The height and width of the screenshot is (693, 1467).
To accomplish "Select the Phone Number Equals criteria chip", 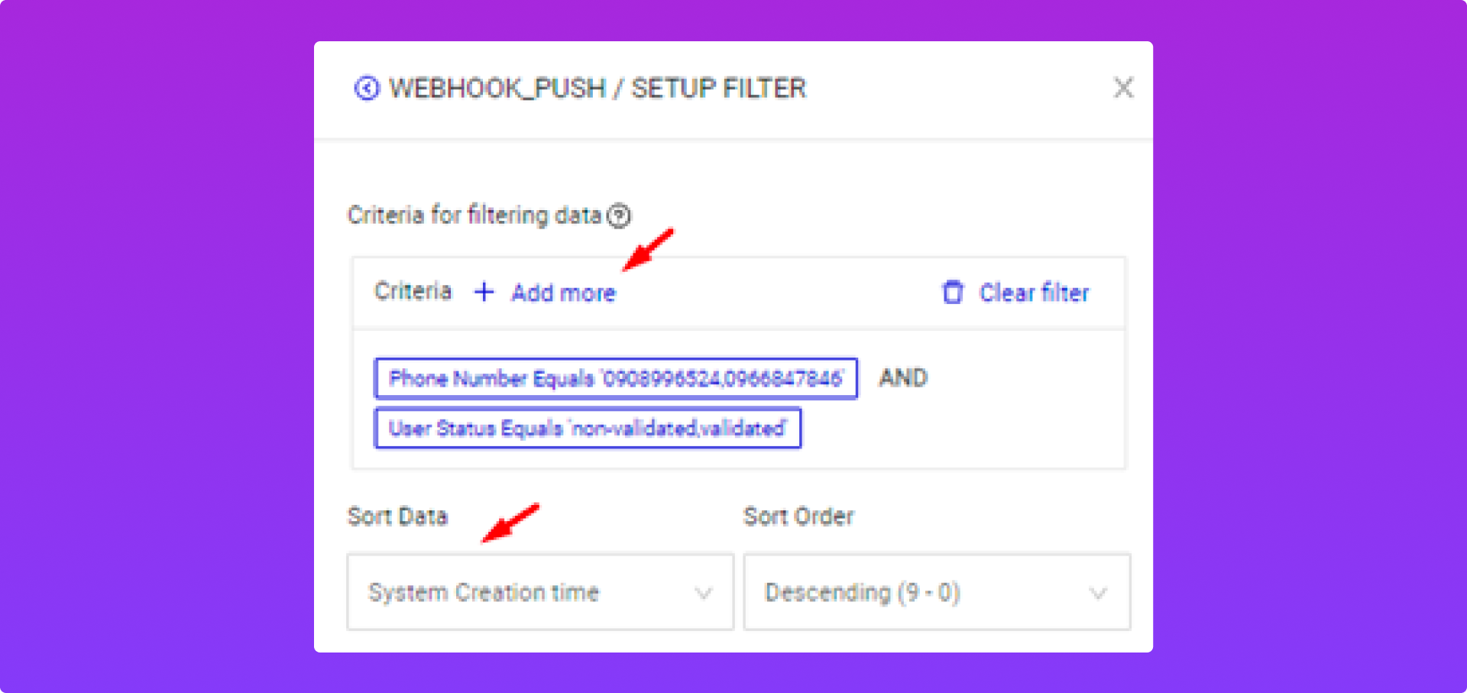I will tap(615, 378).
